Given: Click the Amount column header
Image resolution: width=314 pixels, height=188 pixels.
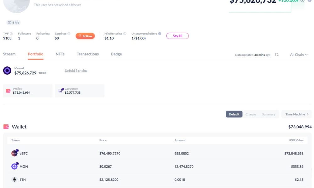Looking at the screenshot, I should point(180,140).
